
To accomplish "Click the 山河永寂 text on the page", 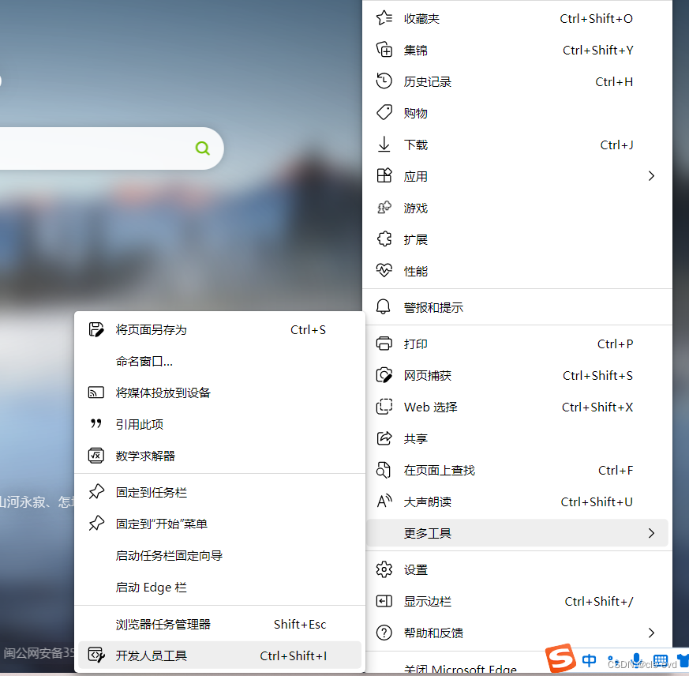I will coord(22,501).
